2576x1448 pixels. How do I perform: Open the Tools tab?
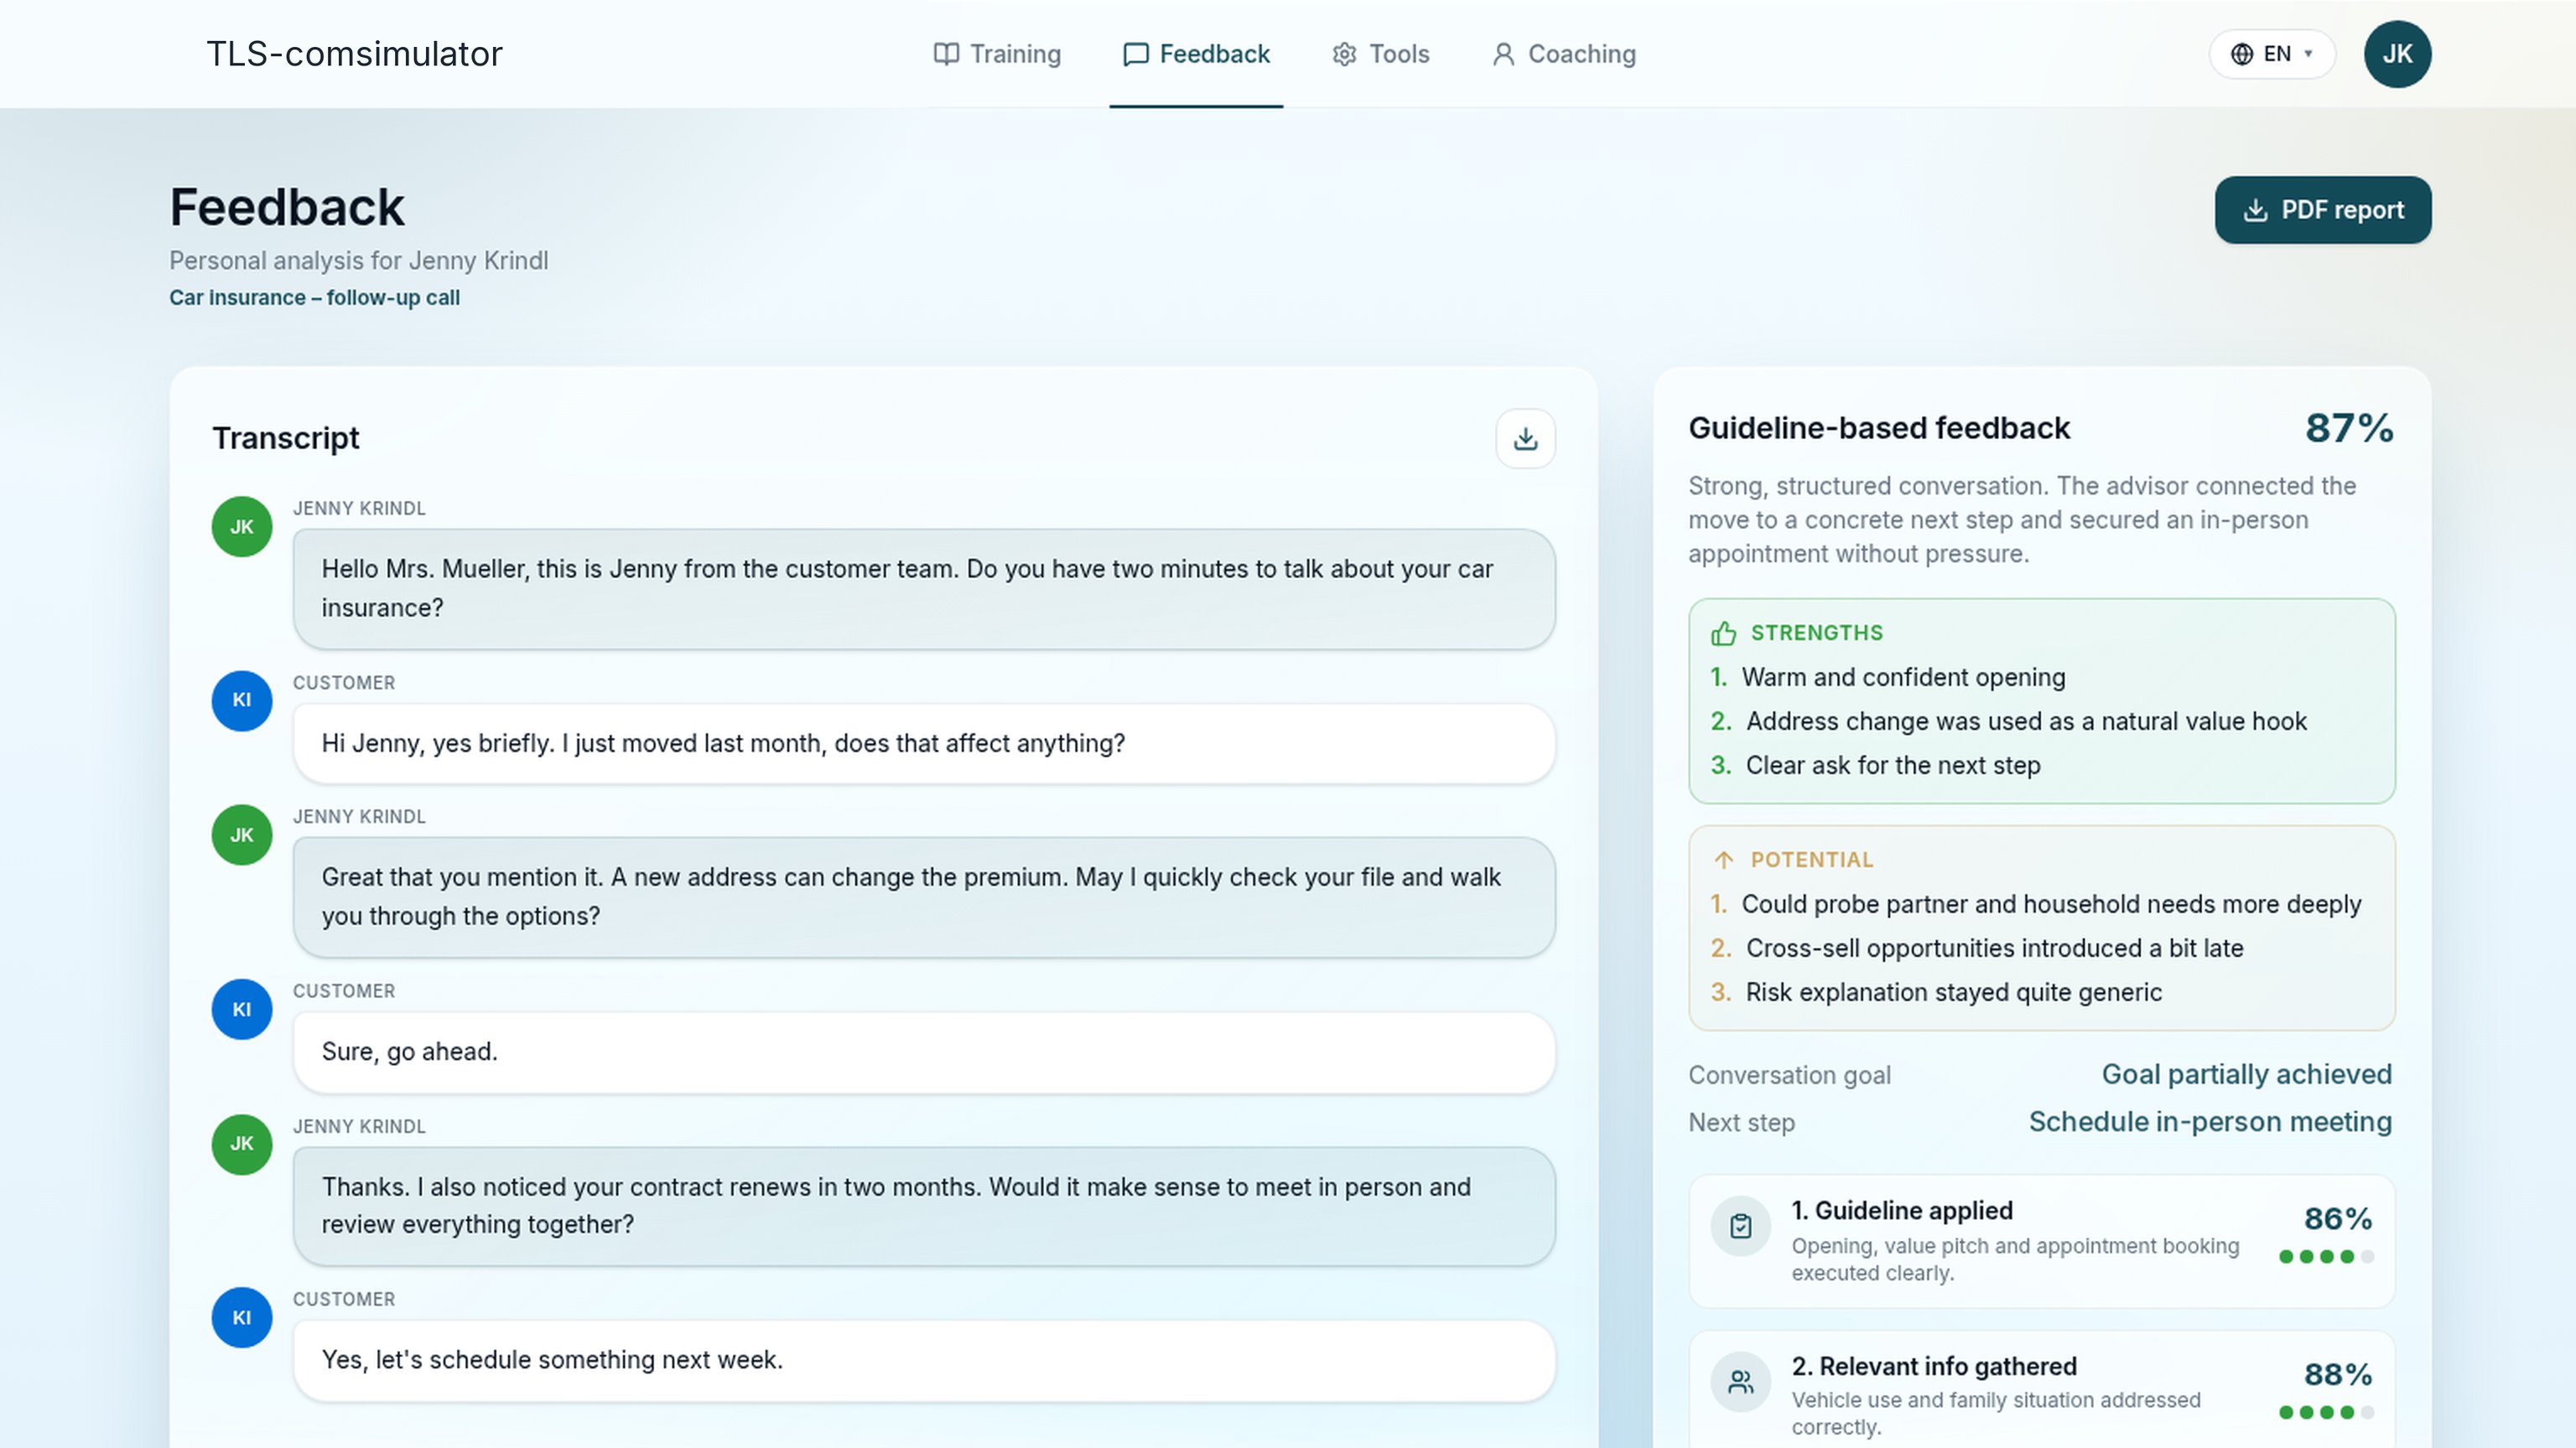pyautogui.click(x=1381, y=54)
